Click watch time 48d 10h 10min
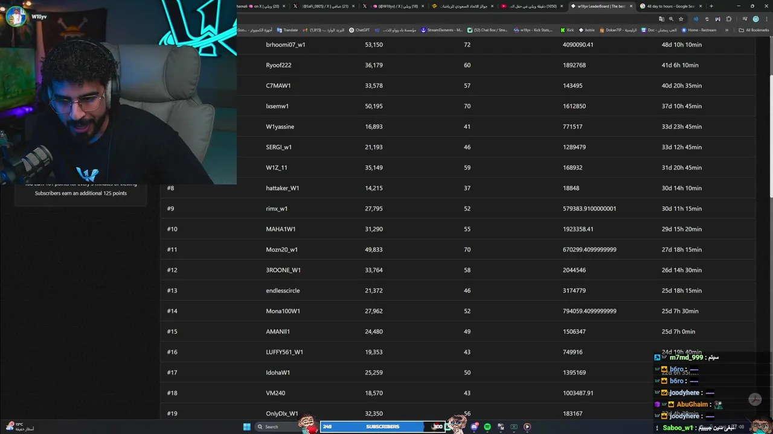 click(682, 45)
